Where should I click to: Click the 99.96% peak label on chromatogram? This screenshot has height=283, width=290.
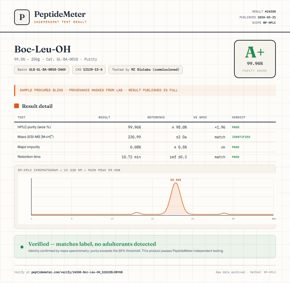175,180
